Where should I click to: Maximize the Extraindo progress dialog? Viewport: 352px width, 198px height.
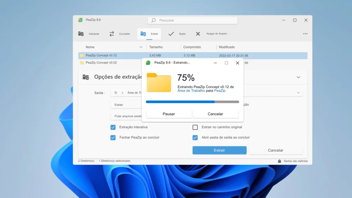226,63
